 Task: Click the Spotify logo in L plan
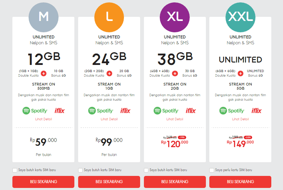coord(101,111)
